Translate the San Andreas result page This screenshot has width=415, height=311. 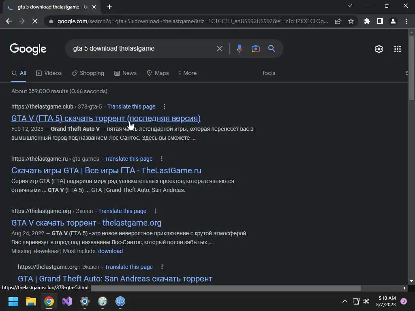tap(128, 267)
